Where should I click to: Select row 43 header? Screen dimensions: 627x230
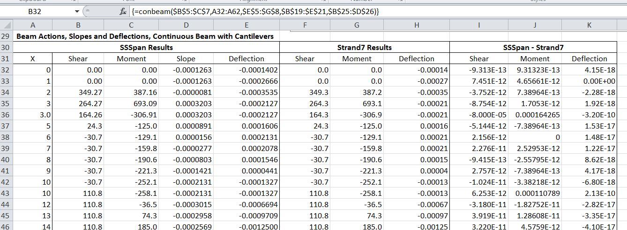6,193
